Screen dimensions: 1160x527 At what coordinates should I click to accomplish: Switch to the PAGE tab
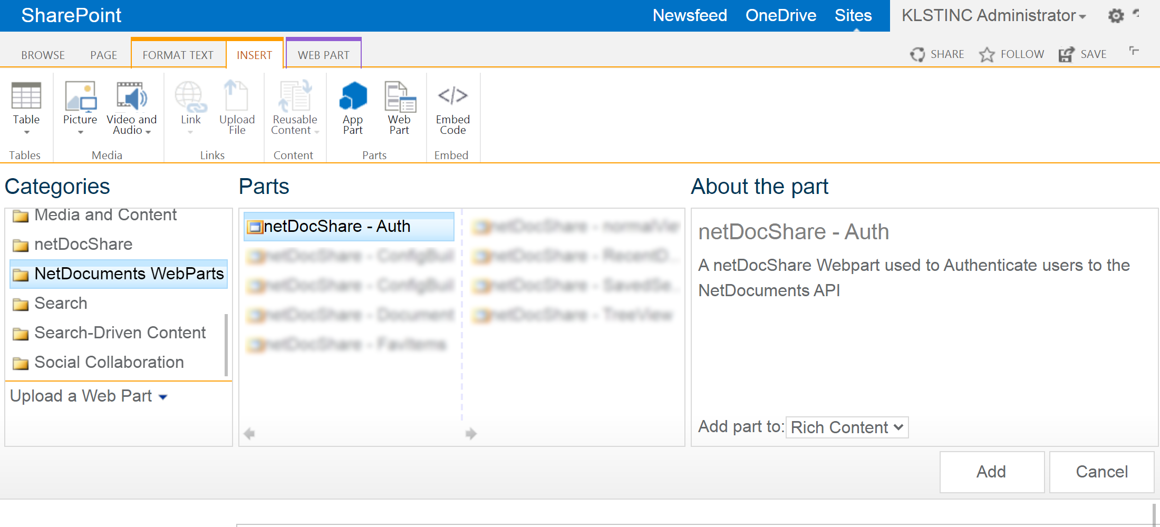point(103,55)
